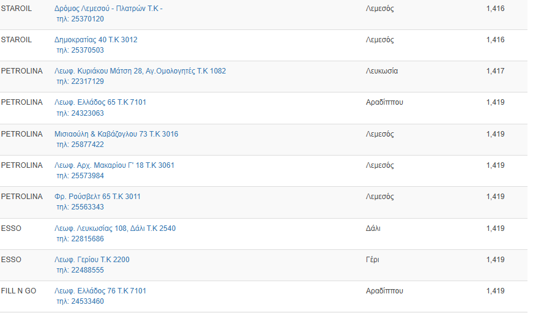The image size is (533, 313).
Task: Click phone number 25573984
Action: [80, 176]
